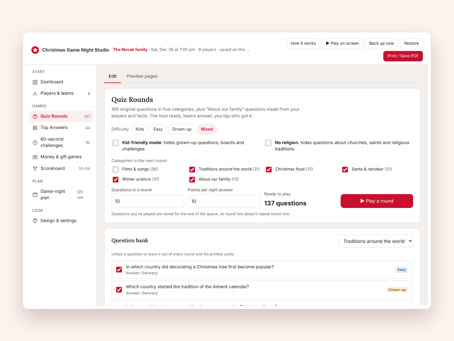Select the Edit tab
This screenshot has width=454, height=341.
pos(112,76)
